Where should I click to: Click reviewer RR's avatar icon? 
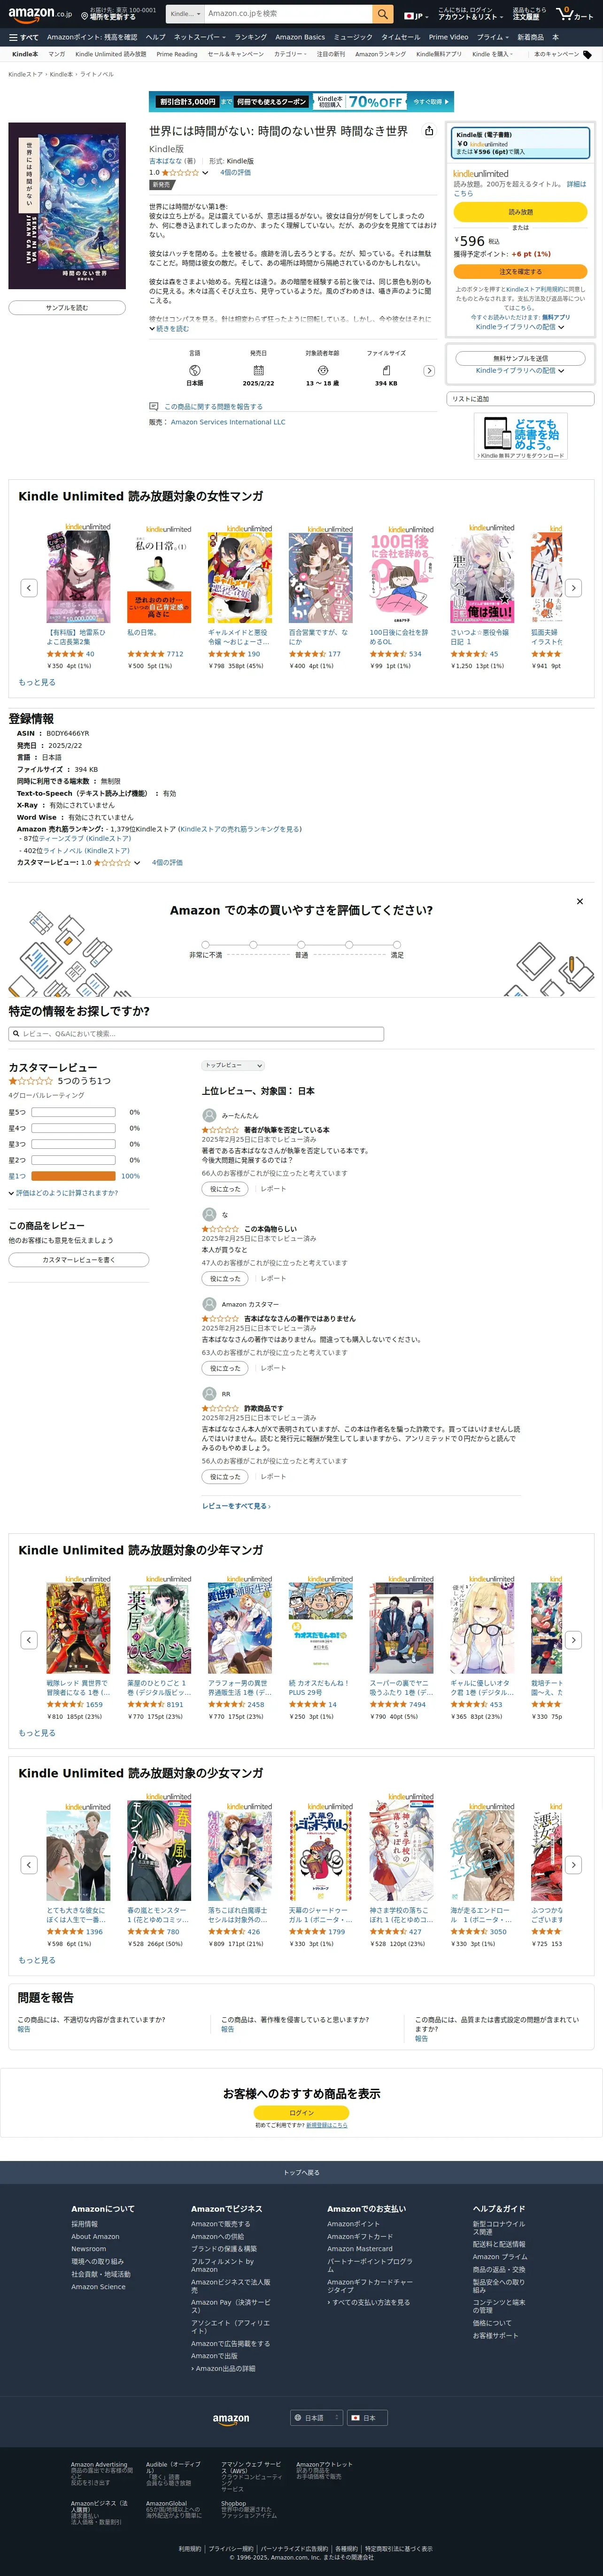[209, 1394]
